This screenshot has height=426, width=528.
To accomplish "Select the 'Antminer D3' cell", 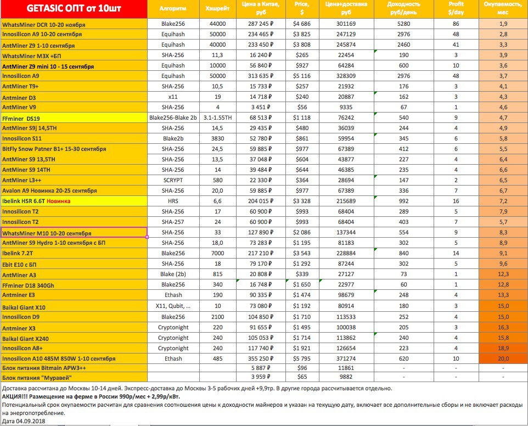I will 74,97.
